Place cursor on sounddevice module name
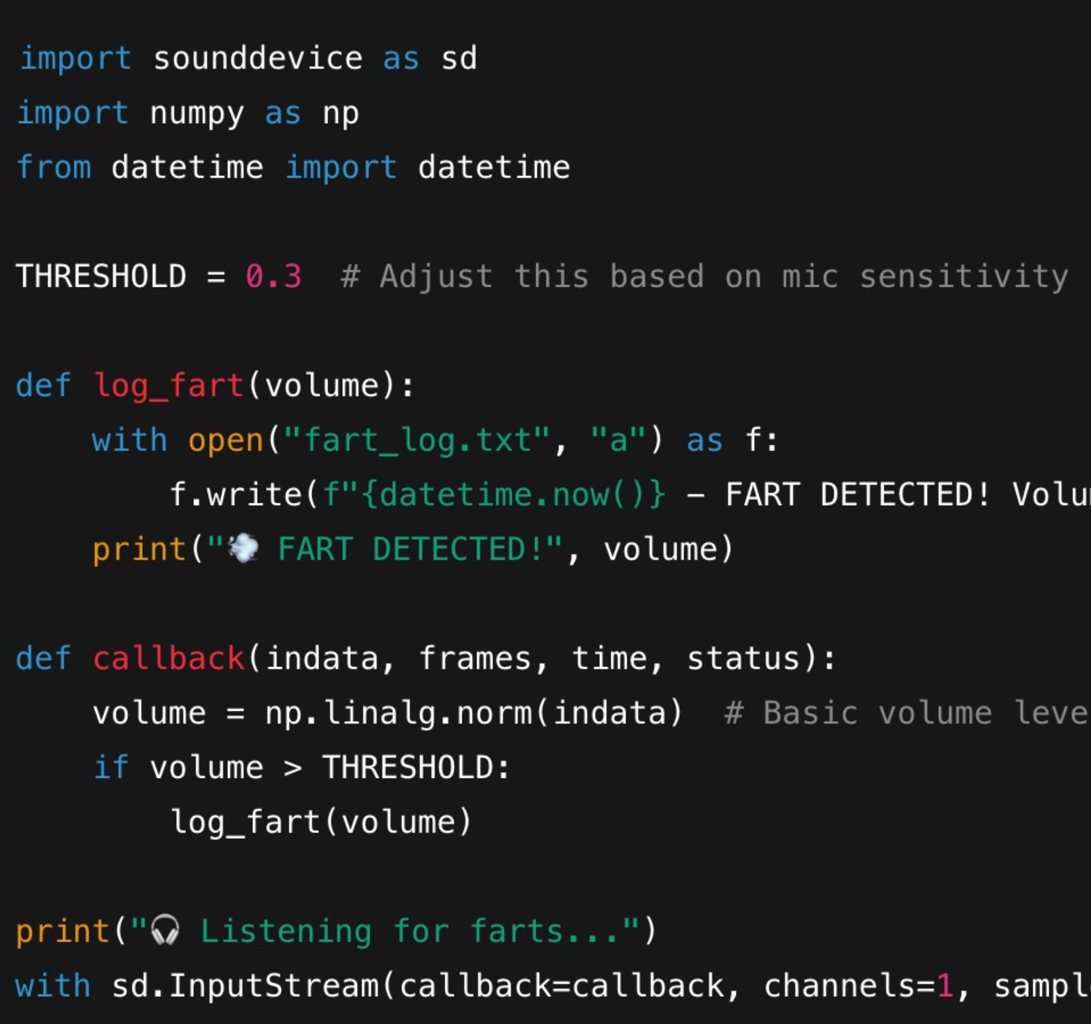The height and width of the screenshot is (1024, 1091). (x=257, y=58)
